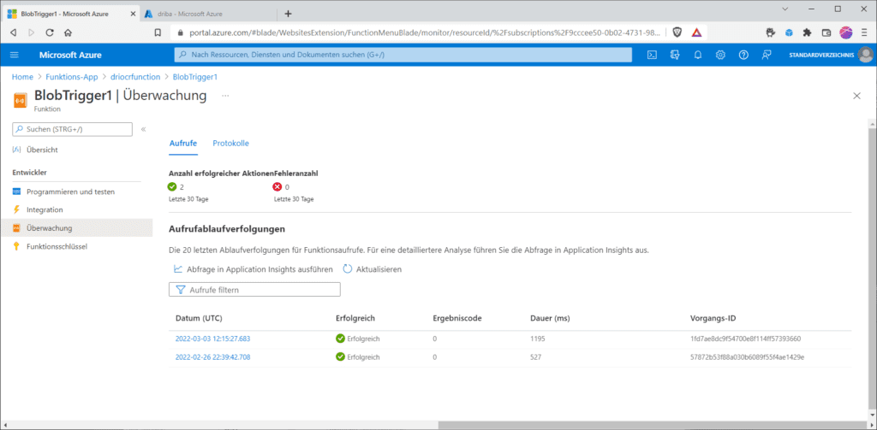Click the BlobTrigger1 function icon in the blade header
877x430 pixels.
(x=20, y=99)
